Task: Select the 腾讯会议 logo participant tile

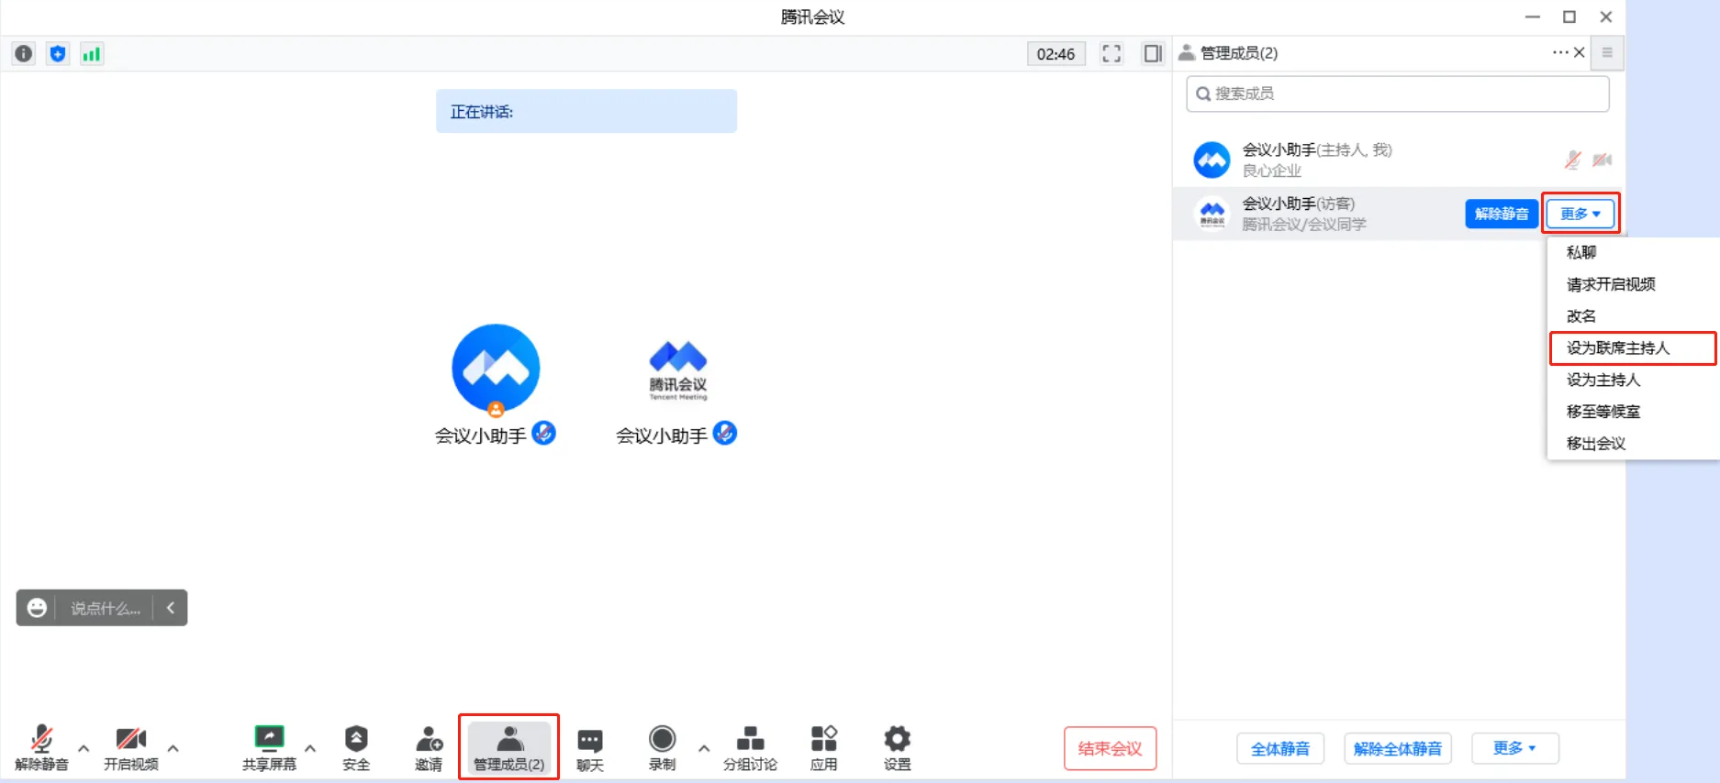Action: 678,369
